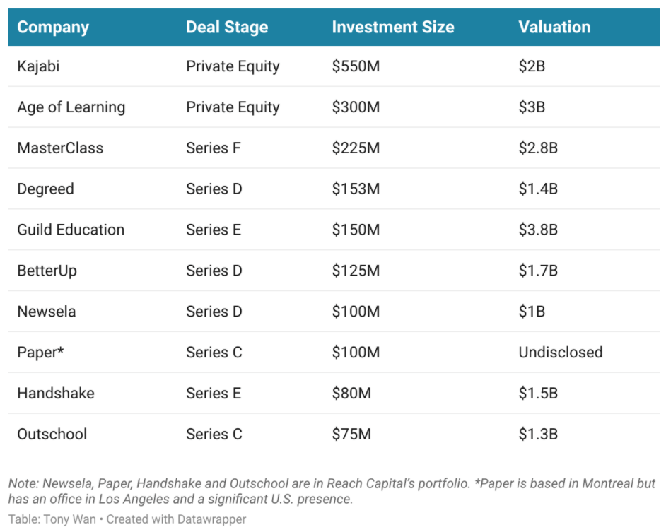Click the Company column header
The image size is (666, 532).
pyautogui.click(x=53, y=28)
